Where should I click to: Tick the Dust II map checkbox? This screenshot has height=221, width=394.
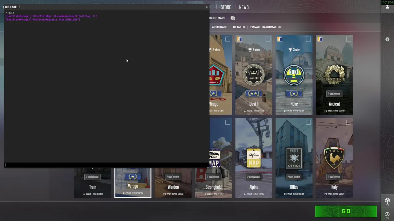[268, 39]
